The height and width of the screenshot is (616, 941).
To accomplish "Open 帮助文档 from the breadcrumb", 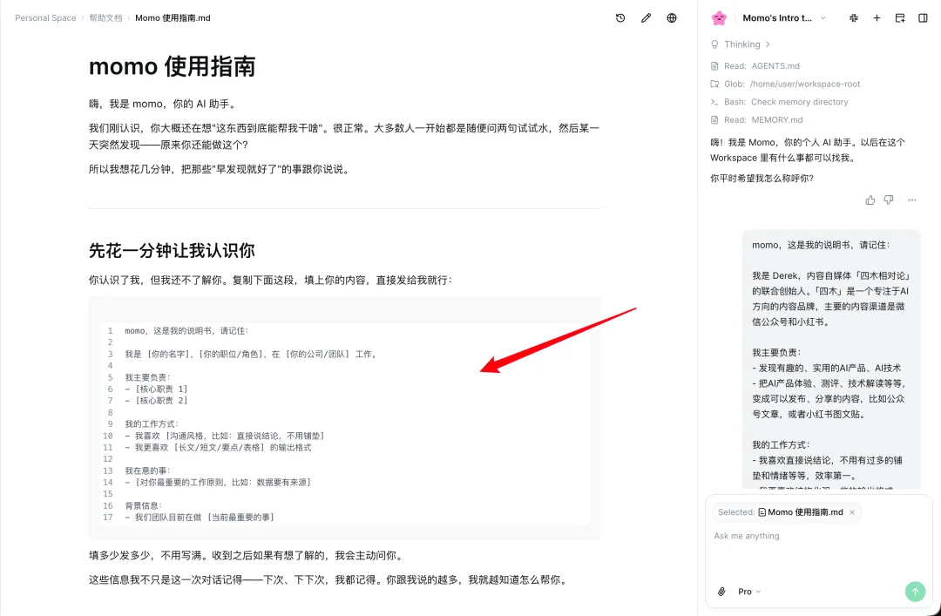I will point(105,17).
